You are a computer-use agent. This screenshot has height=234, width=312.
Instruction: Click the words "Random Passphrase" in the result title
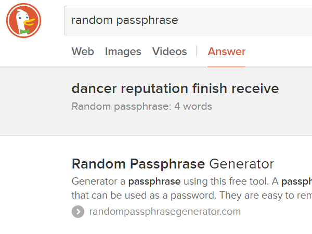138,164
